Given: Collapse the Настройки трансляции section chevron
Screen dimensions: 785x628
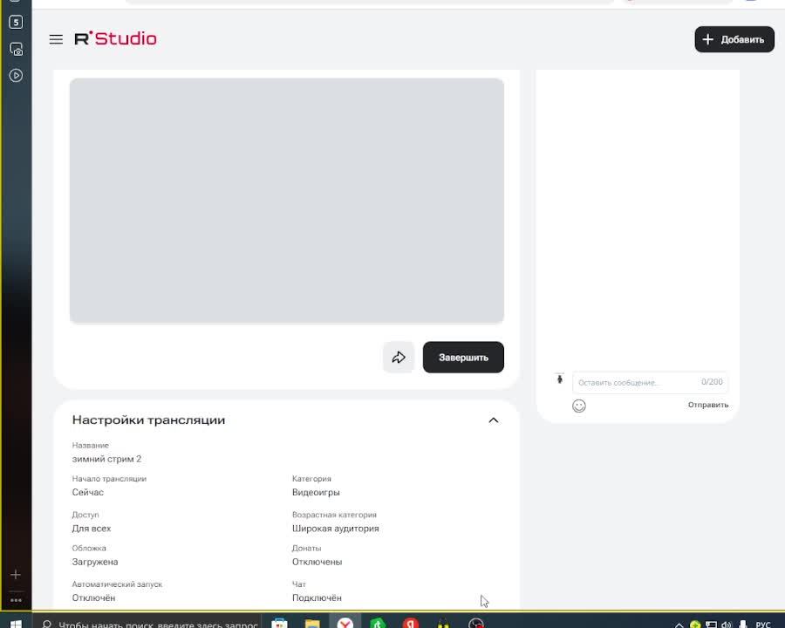Looking at the screenshot, I should tap(493, 420).
